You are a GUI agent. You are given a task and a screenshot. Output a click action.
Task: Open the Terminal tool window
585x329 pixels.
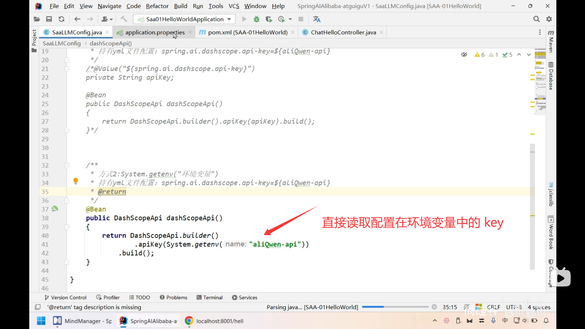(210, 297)
